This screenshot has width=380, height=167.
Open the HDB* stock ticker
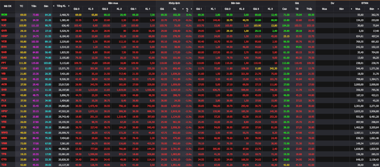[x=4, y=36]
